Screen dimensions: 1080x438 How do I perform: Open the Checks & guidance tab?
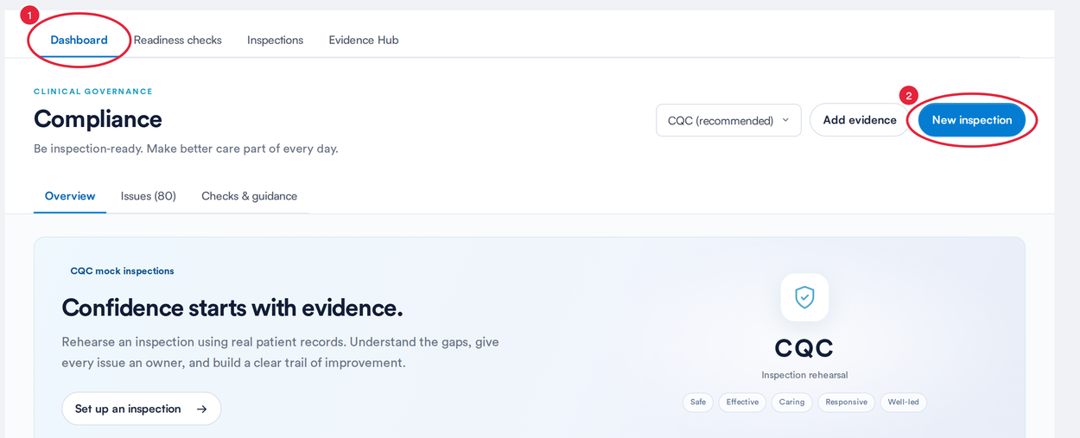click(249, 196)
